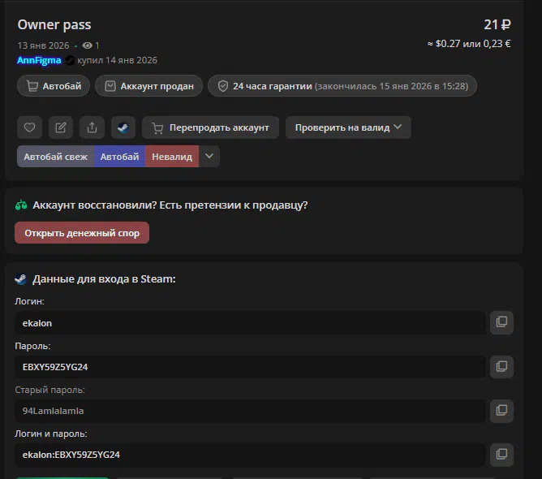Screen dimensions: 542x479
Task: Click the 'Перепродать аккаунт' button
Action: point(211,127)
